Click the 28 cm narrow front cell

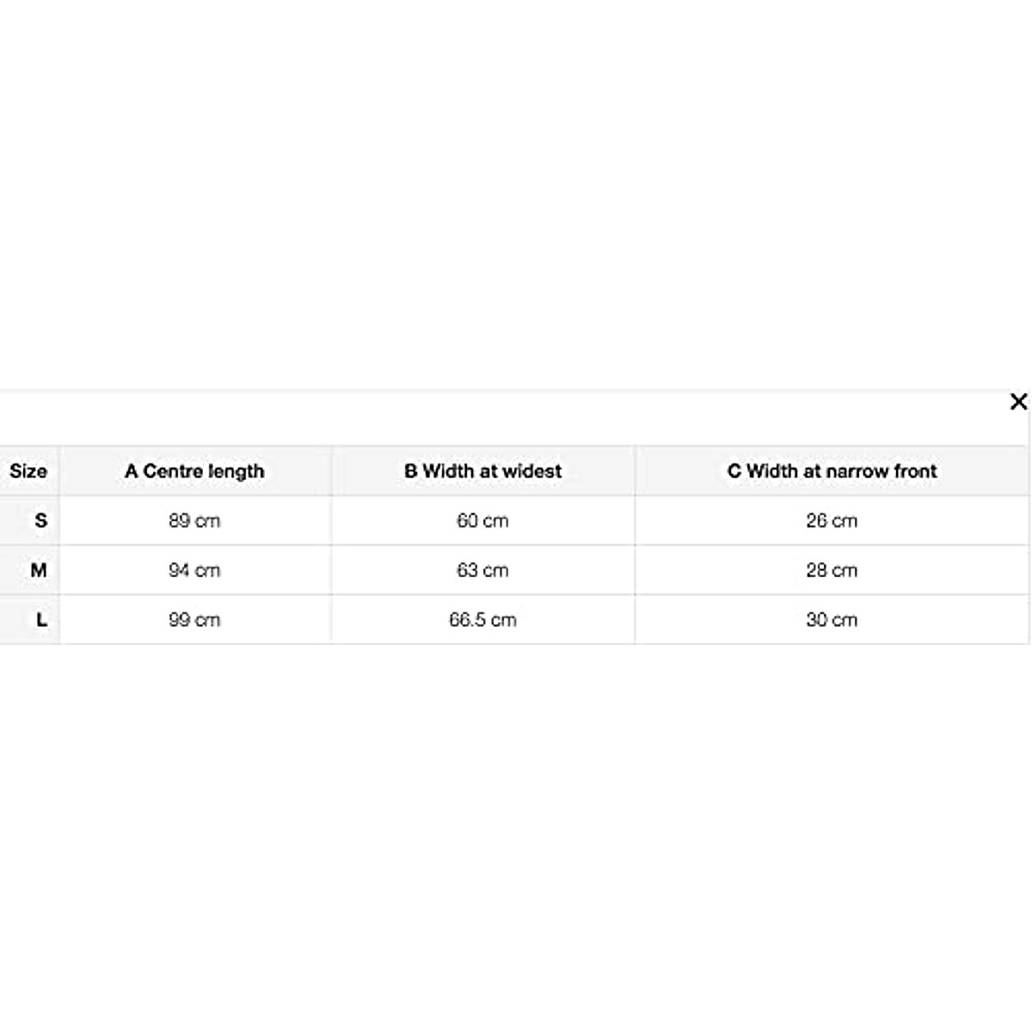[x=832, y=570]
